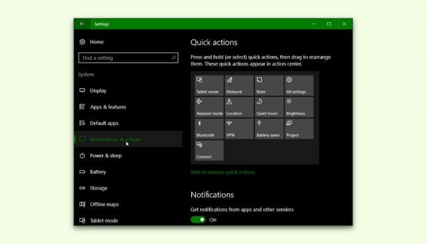Select the Project quick action tile
The image size is (427, 244).
[299, 129]
